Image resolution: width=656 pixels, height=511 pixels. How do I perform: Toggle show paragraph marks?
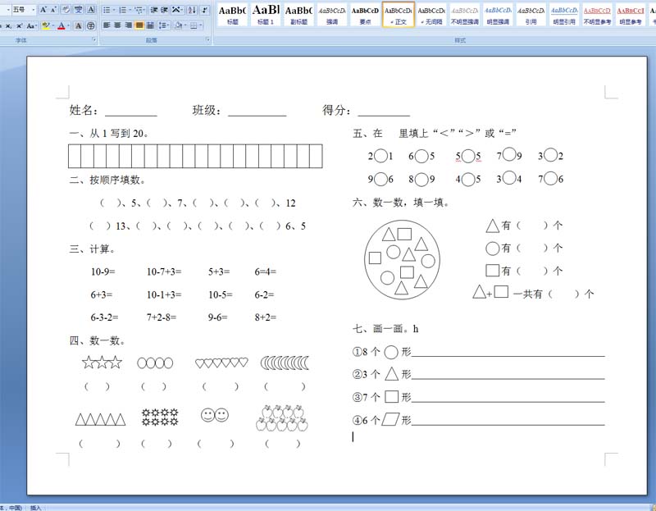coord(204,10)
